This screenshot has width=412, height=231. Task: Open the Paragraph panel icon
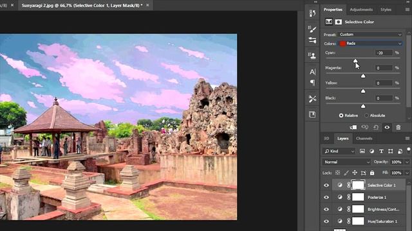coord(312,83)
